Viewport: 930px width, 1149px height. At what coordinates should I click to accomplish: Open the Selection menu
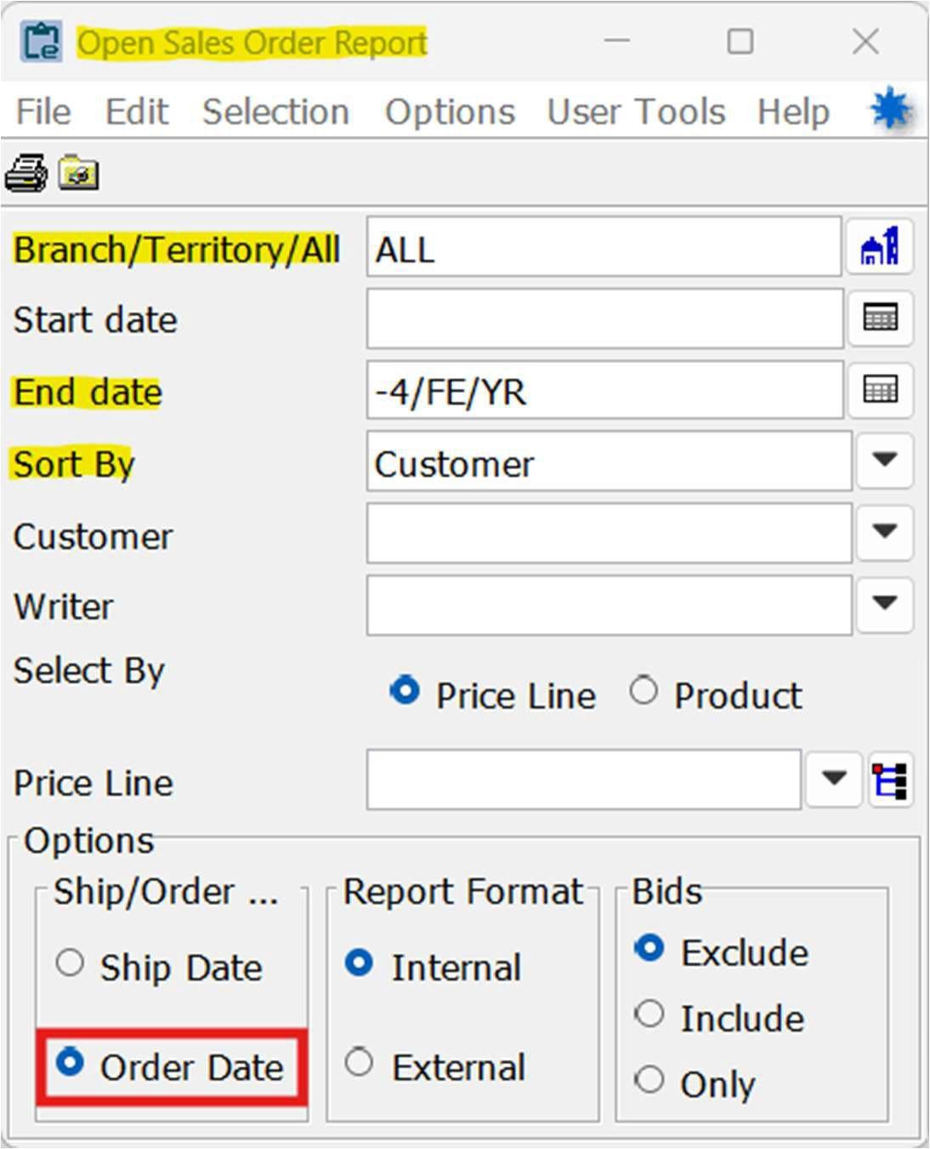[x=275, y=111]
